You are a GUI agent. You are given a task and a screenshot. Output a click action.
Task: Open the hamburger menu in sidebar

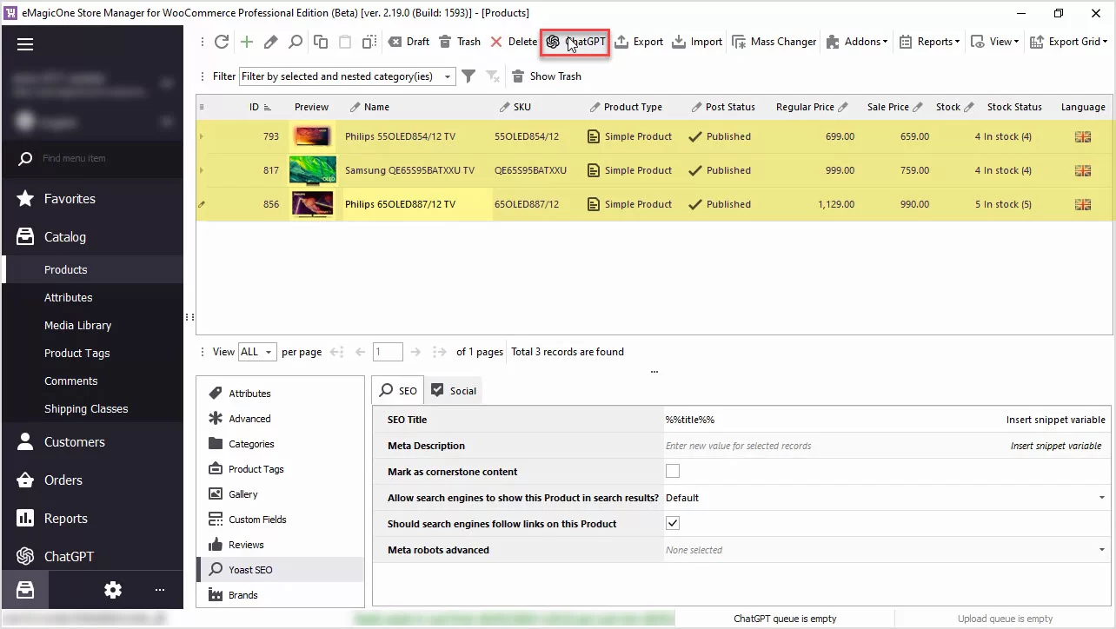tap(25, 45)
